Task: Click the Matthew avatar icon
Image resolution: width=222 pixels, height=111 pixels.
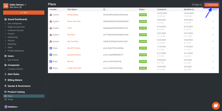Action: 6,107
